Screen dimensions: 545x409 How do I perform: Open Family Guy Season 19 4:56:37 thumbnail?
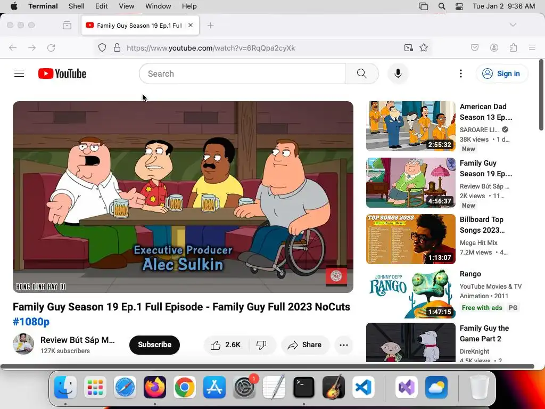410,183
